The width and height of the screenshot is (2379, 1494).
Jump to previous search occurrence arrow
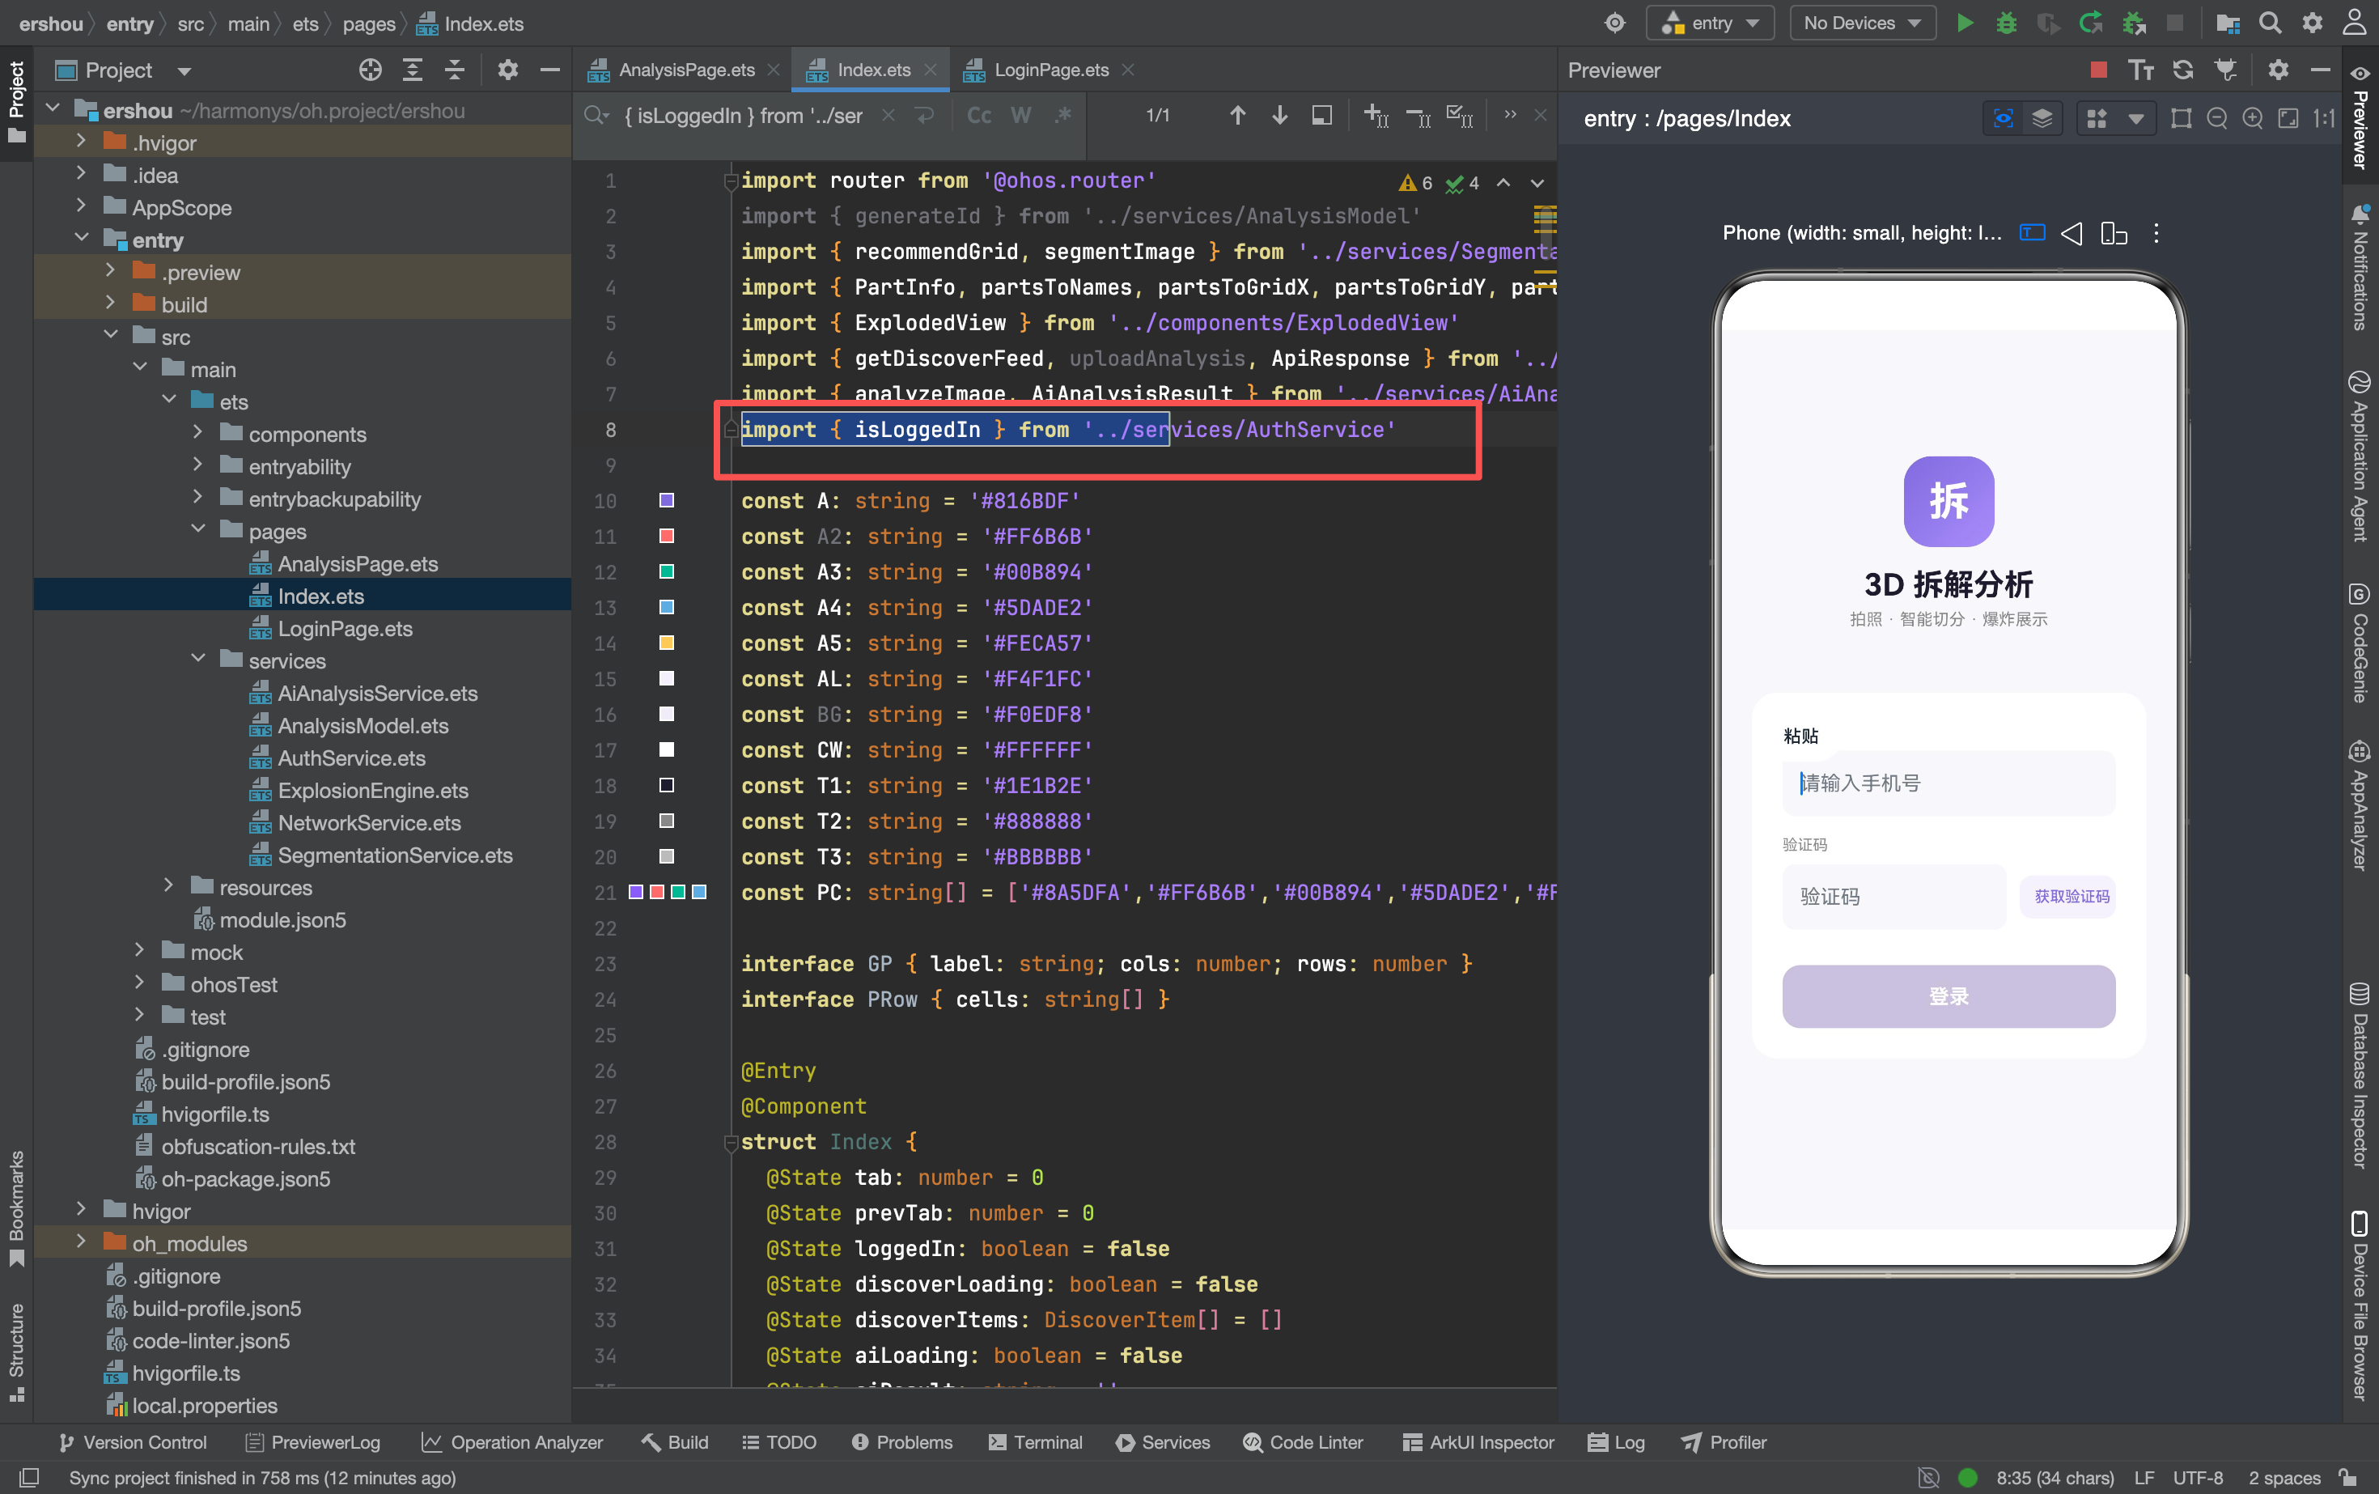[x=1237, y=116]
